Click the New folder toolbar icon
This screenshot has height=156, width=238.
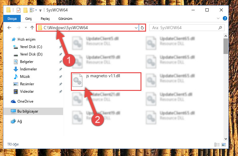pyautogui.click(x=25, y=10)
